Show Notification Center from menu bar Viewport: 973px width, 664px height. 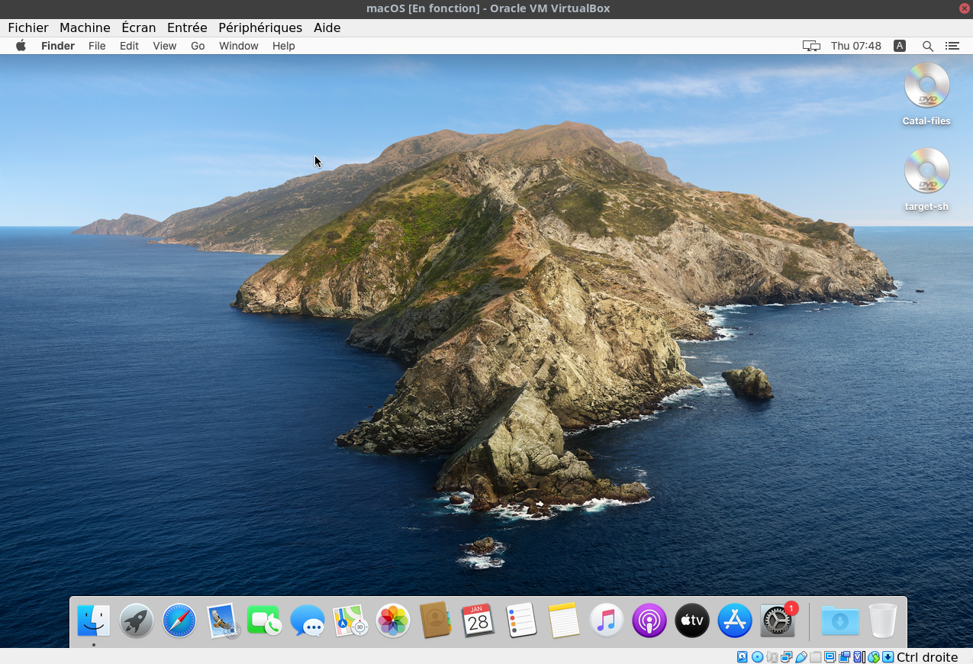coord(952,46)
